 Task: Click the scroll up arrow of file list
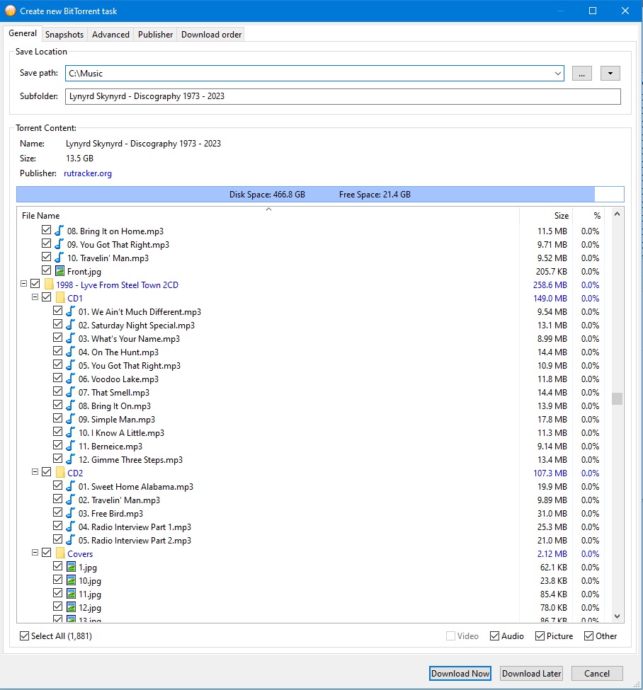coord(617,214)
